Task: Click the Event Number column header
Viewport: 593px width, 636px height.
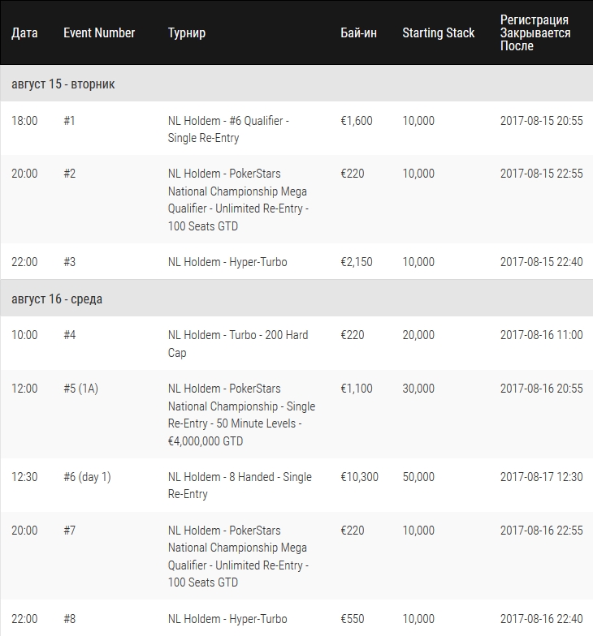Action: pyautogui.click(x=99, y=32)
